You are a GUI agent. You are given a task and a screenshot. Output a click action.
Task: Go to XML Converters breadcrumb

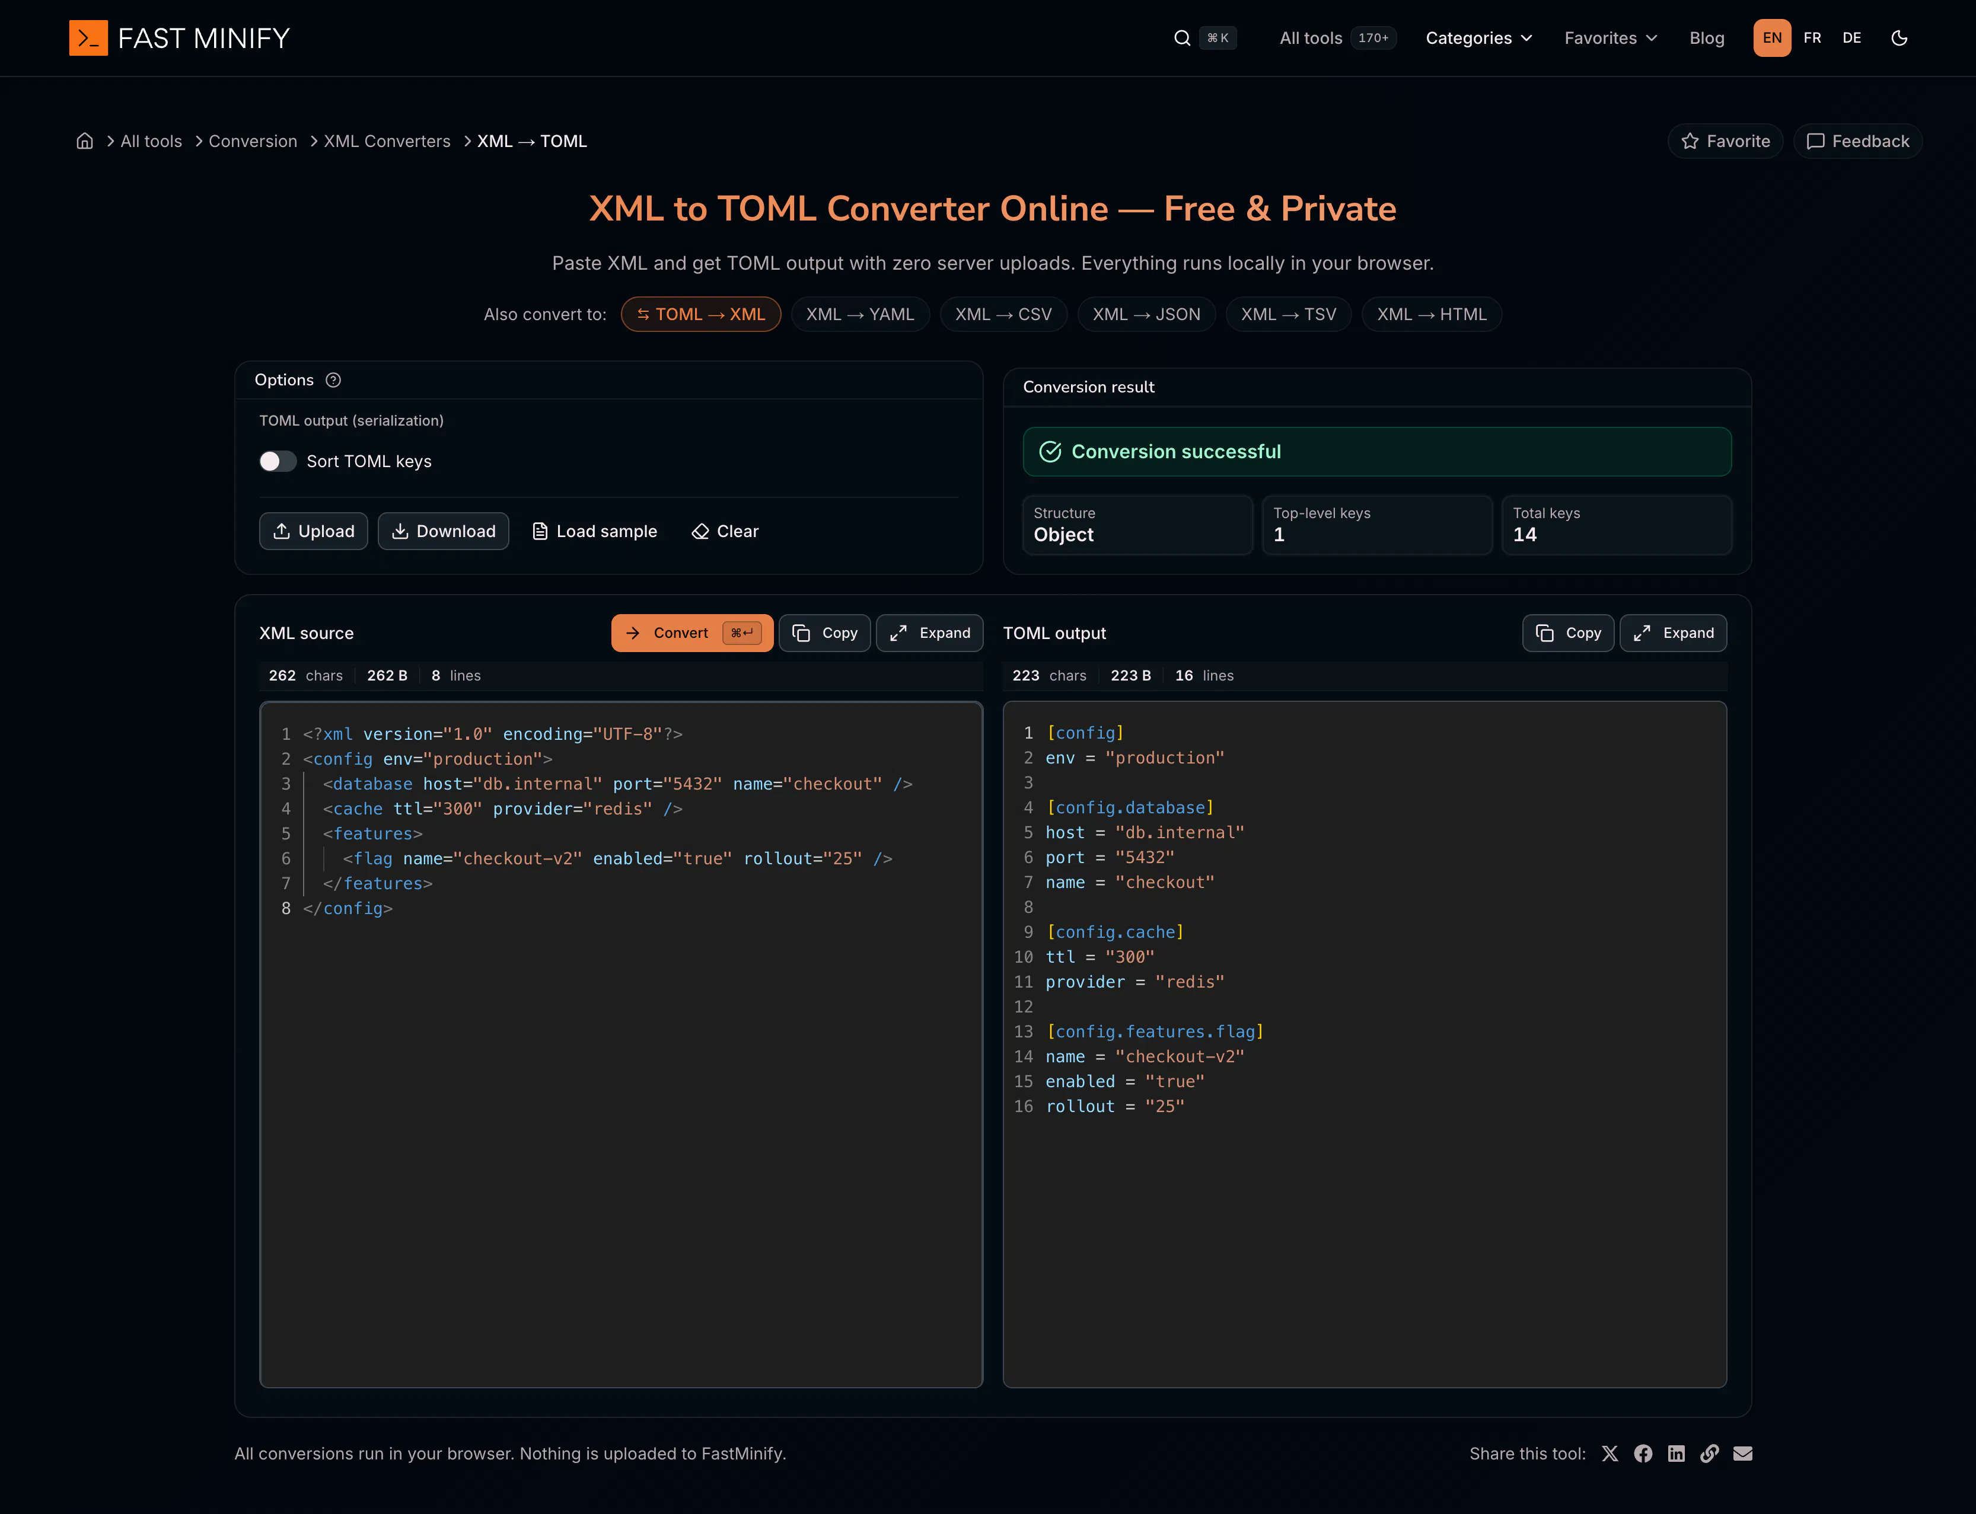[x=387, y=140]
